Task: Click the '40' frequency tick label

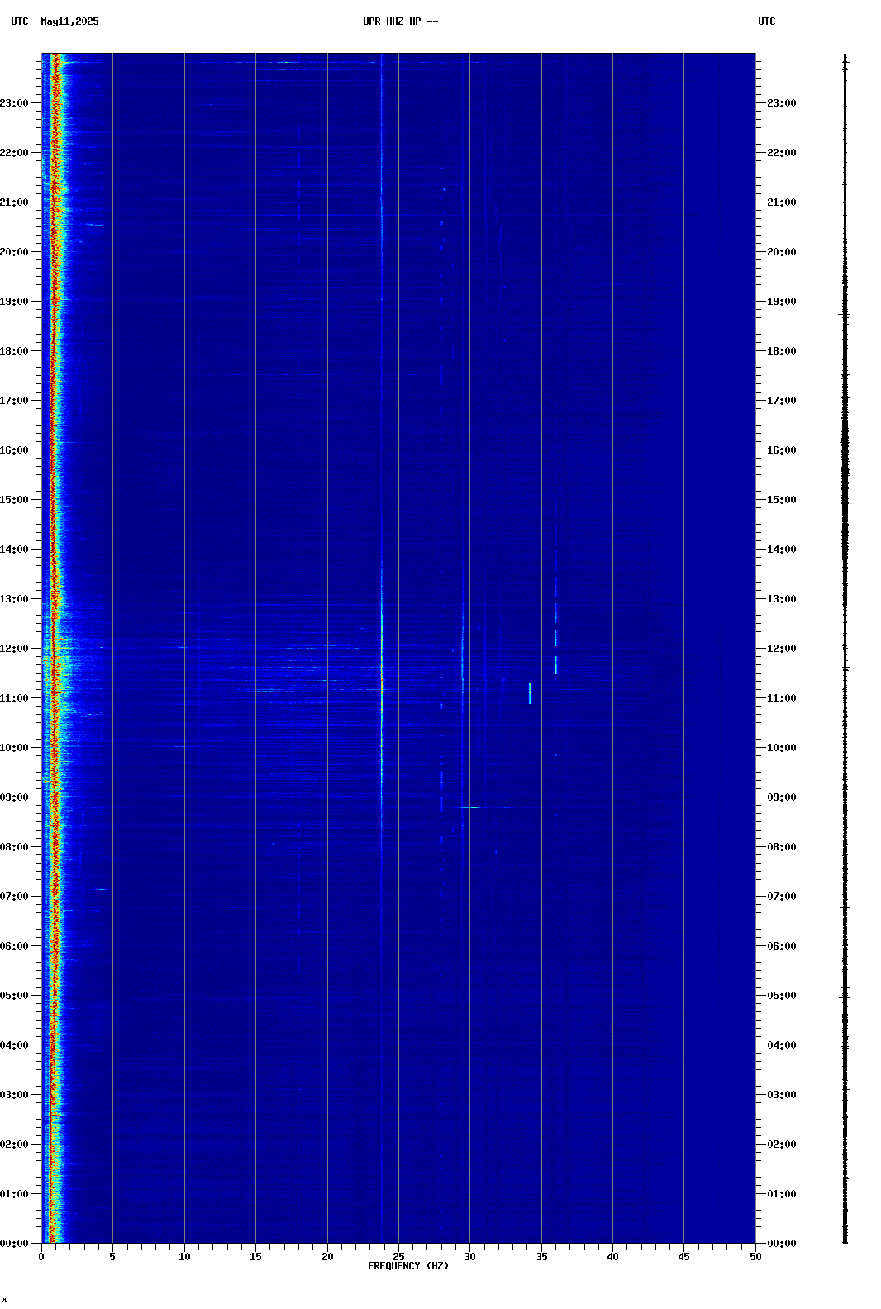Action: tap(612, 1257)
